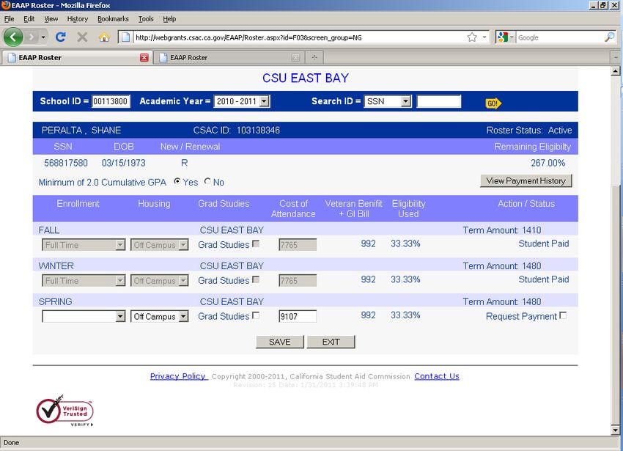Open the Bookmarks menu
The height and width of the screenshot is (451, 623).
113,18
